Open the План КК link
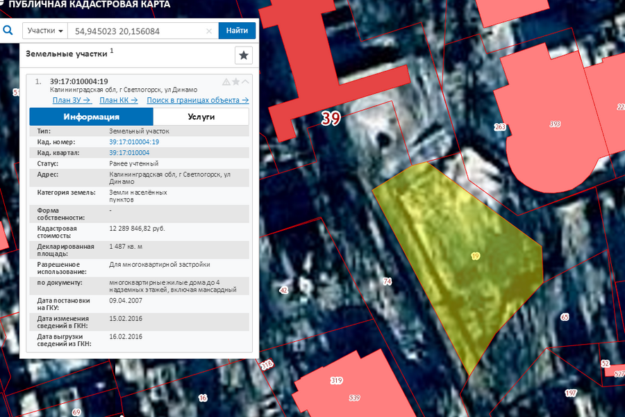Image resolution: width=625 pixels, height=417 pixels. (119, 100)
